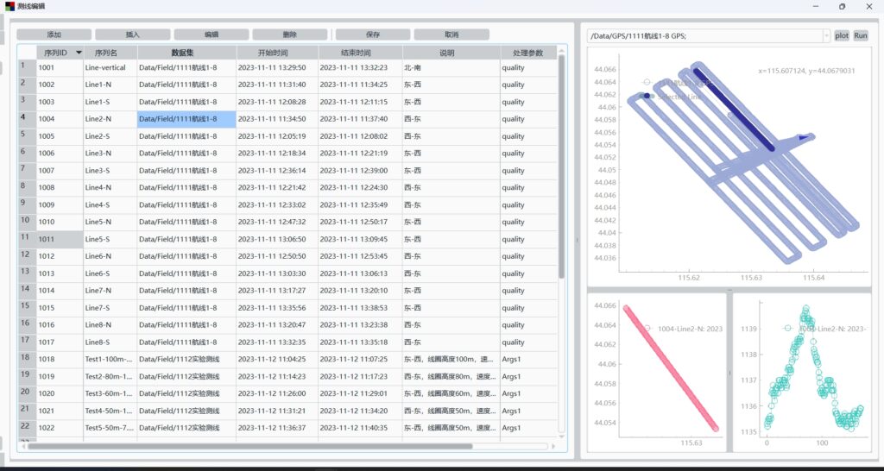Click the 开始时间 column header to sort
The width and height of the screenshot is (884, 471).
click(x=277, y=53)
